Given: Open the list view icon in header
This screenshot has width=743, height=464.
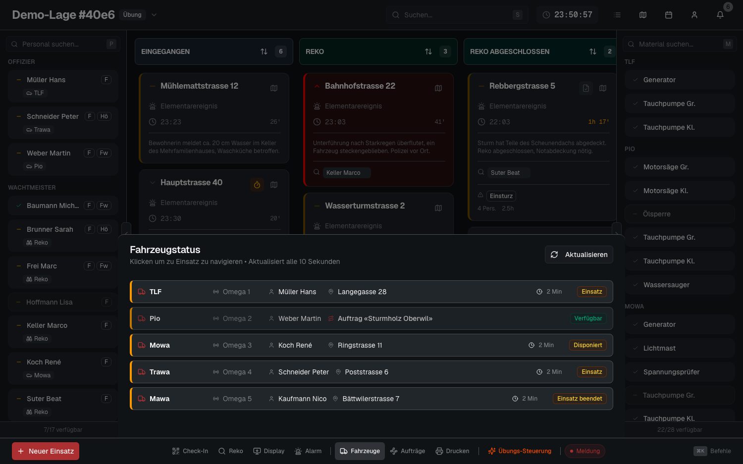Looking at the screenshot, I should (617, 15).
